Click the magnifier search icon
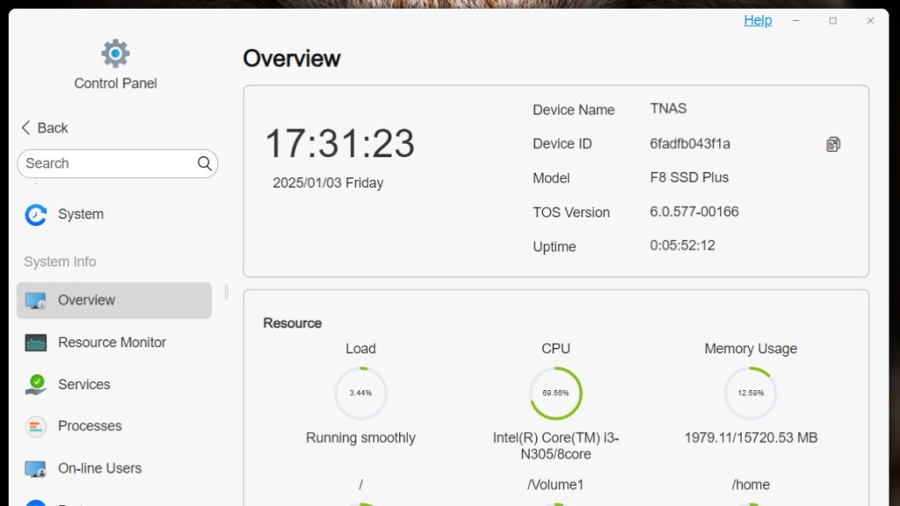900x506 pixels. pos(204,163)
